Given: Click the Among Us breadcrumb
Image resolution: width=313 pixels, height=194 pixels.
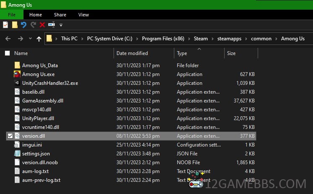Looking at the screenshot, I should pos(292,39).
